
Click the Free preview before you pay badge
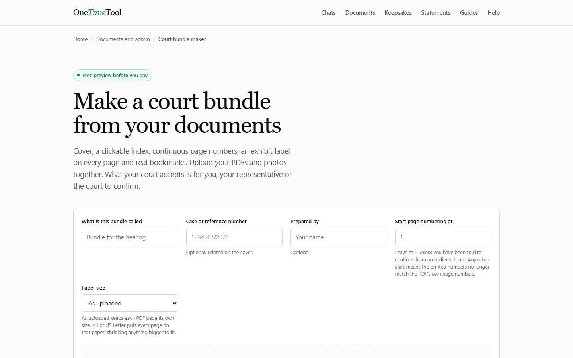[113, 75]
